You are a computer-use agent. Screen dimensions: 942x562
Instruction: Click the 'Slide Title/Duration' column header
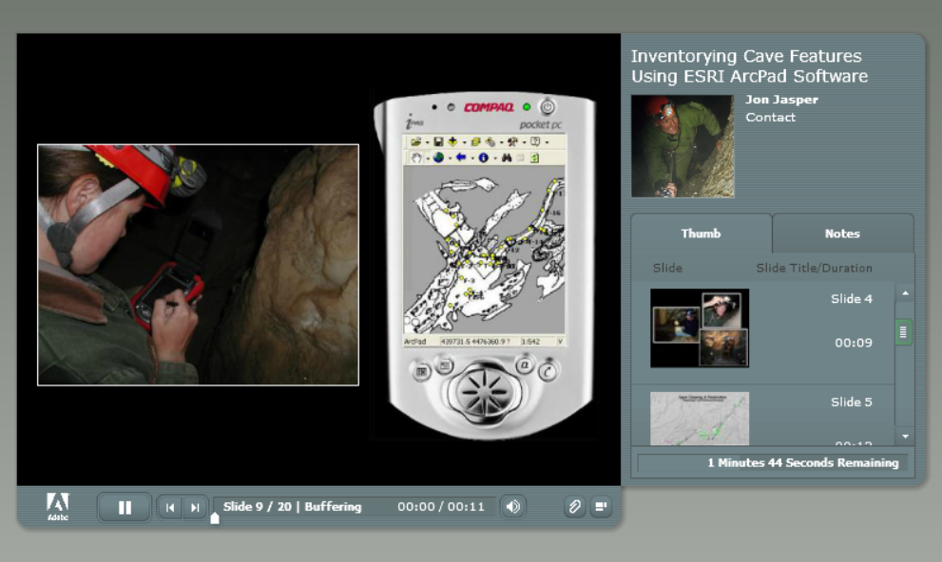[814, 268]
